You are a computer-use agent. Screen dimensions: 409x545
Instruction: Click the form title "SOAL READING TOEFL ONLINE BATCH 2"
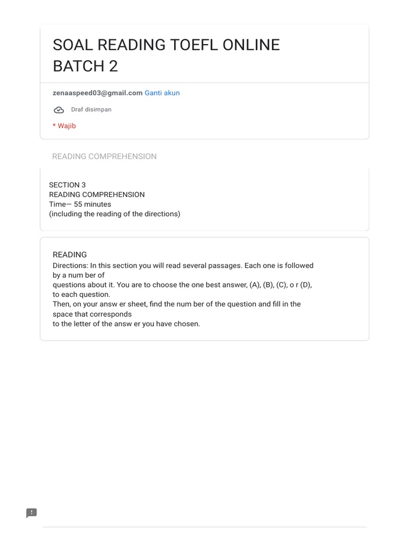point(166,55)
